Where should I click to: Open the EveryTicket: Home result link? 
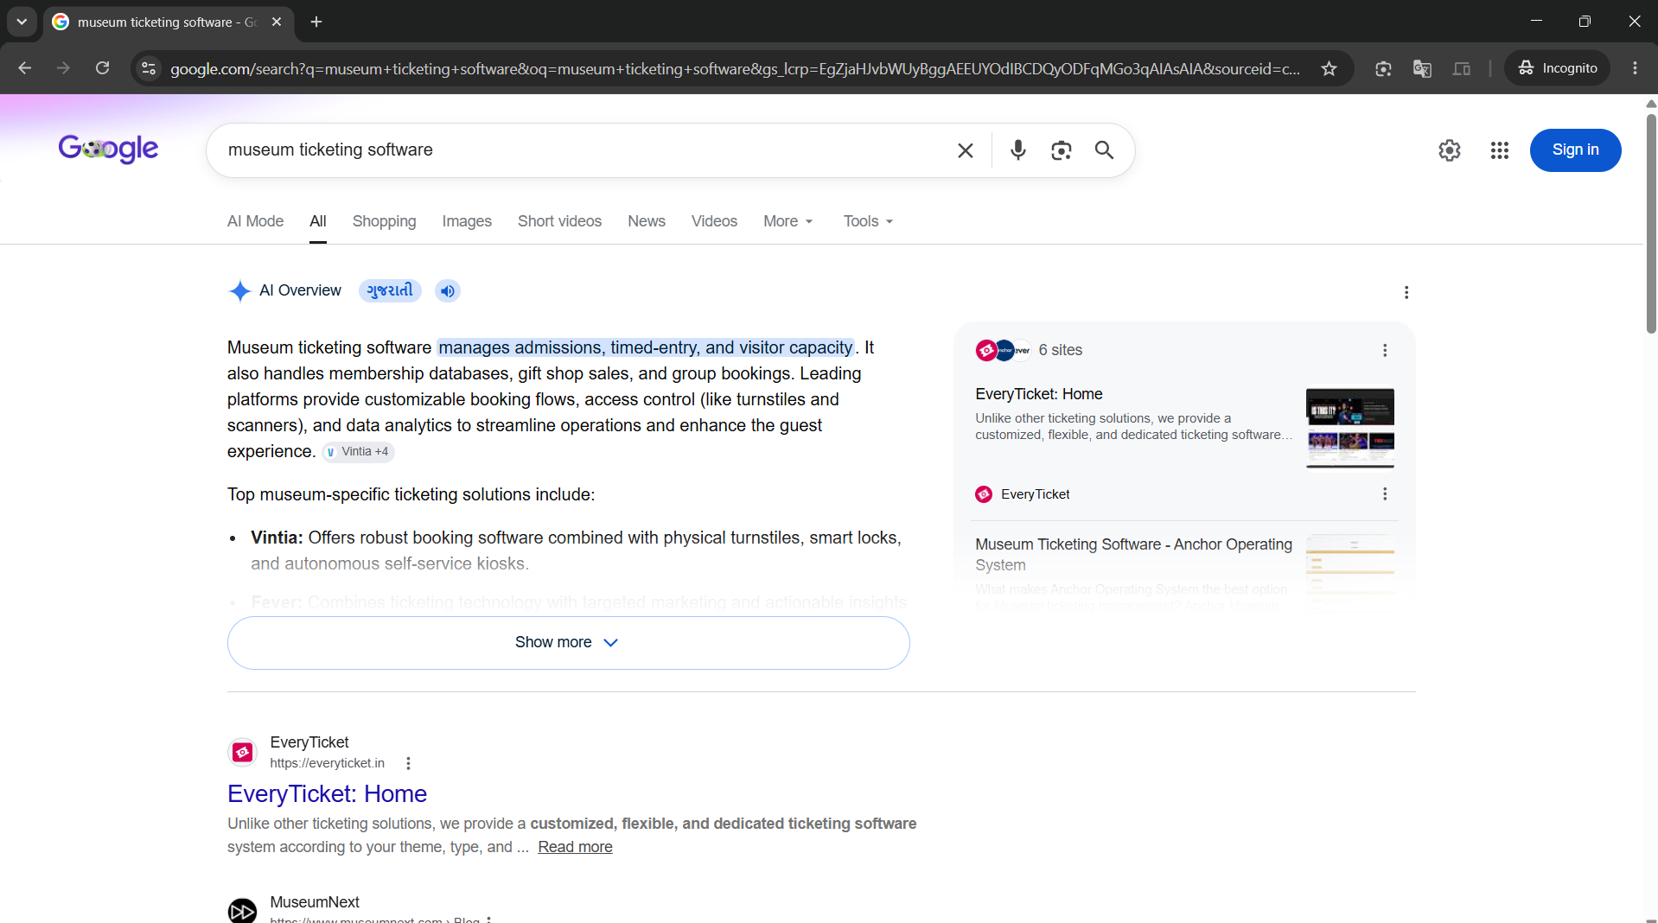click(327, 793)
